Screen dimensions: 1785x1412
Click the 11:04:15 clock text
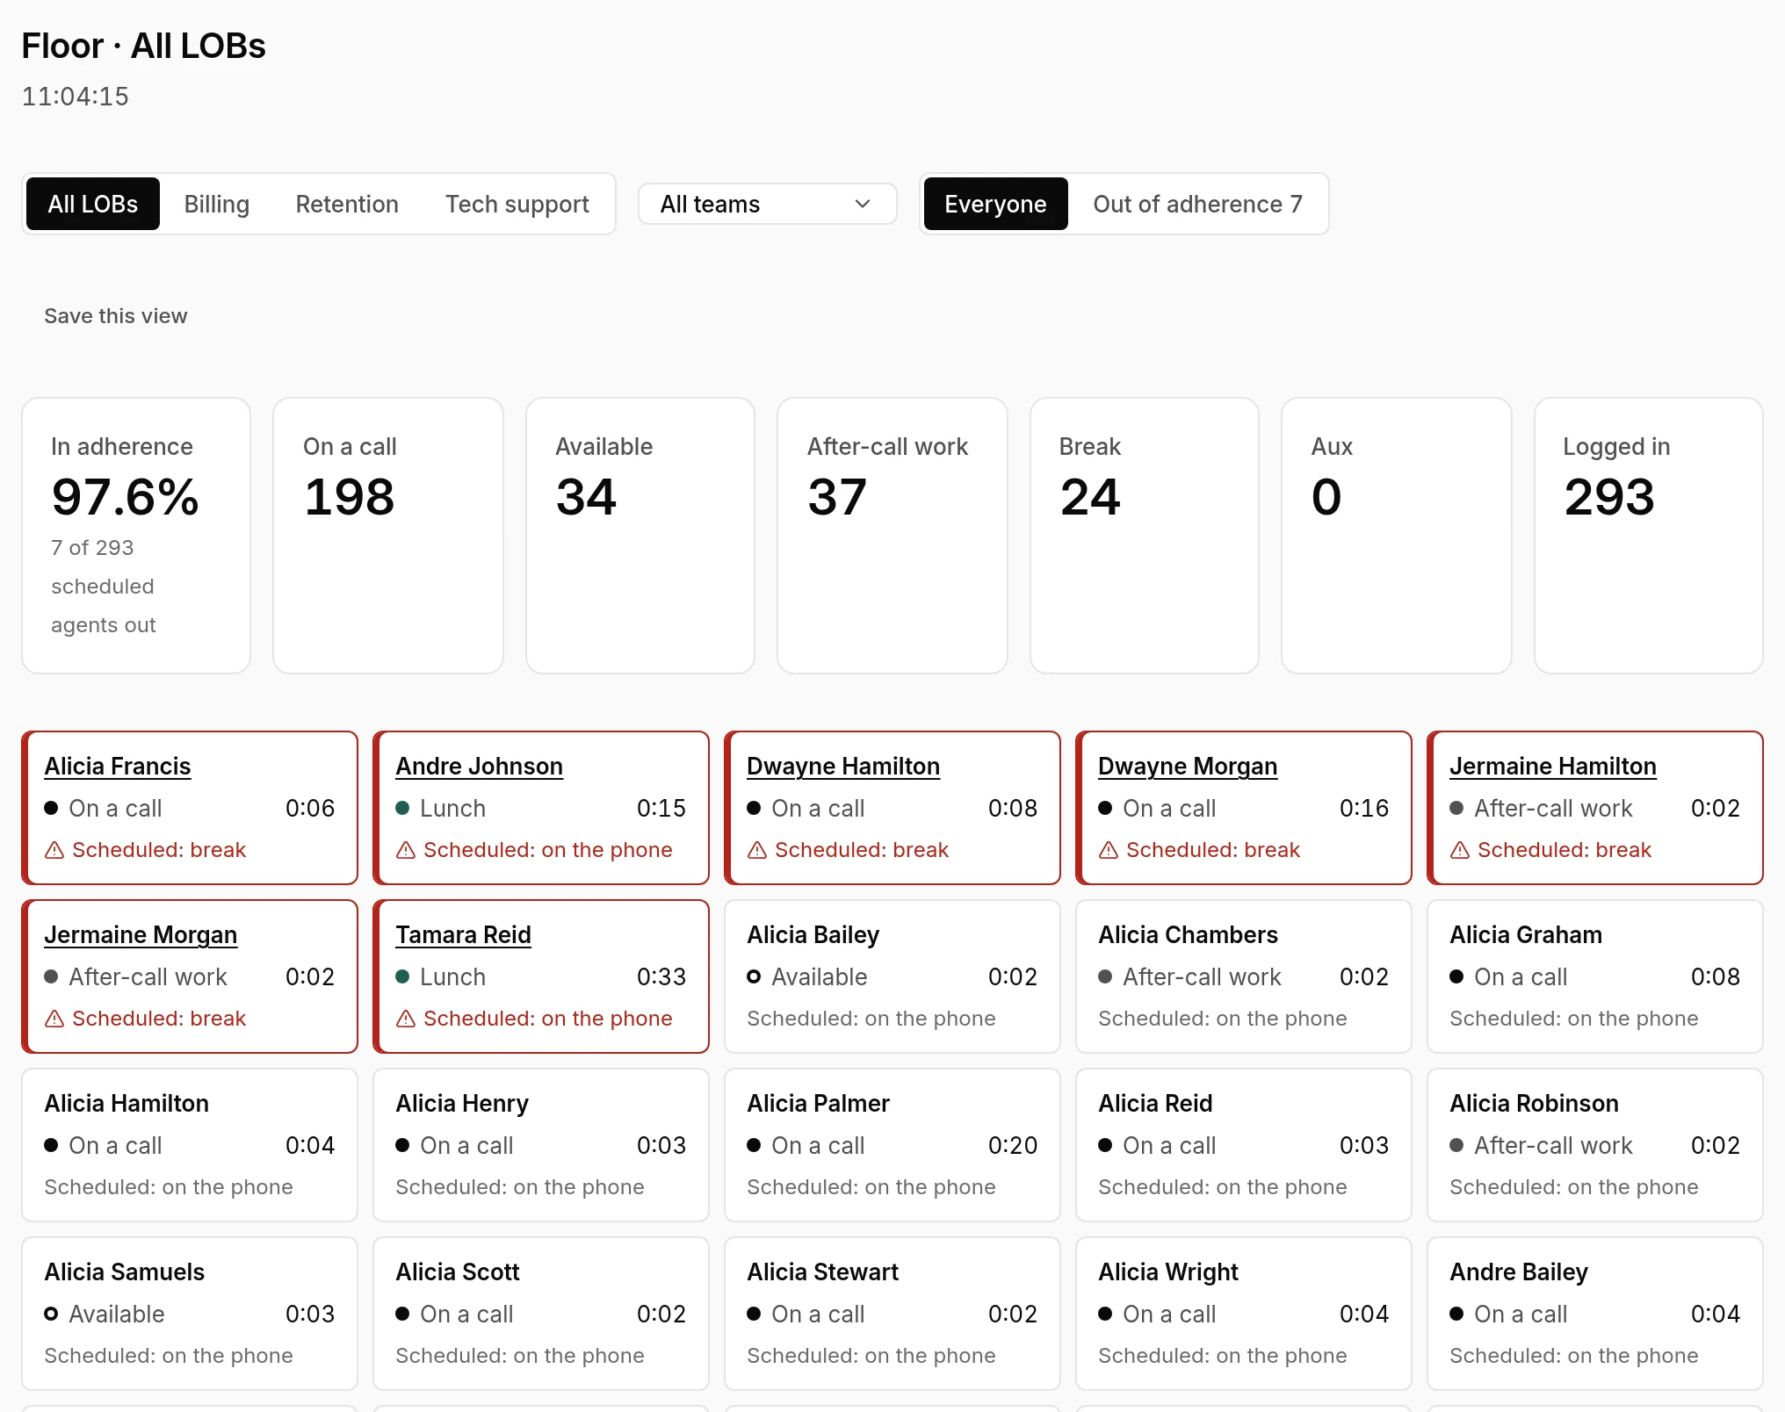76,97
